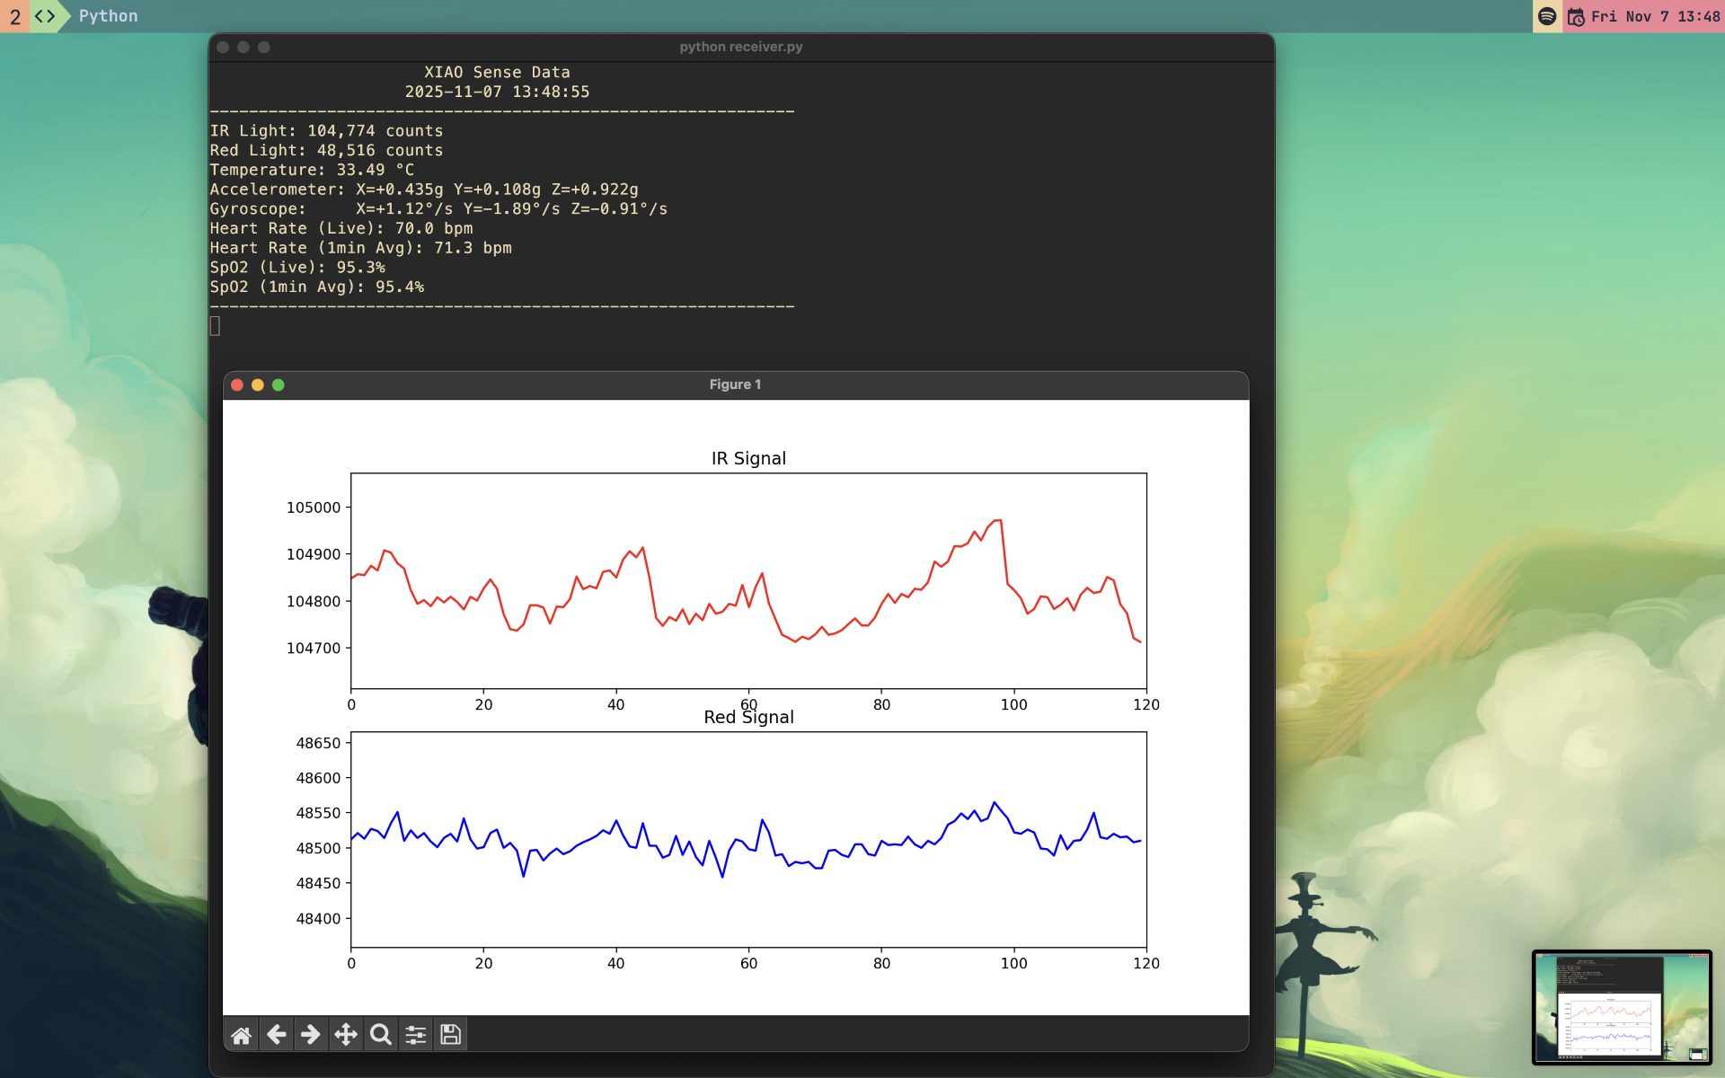Image resolution: width=1725 pixels, height=1078 pixels.
Task: Save the figure with disk icon
Action: [451, 1035]
